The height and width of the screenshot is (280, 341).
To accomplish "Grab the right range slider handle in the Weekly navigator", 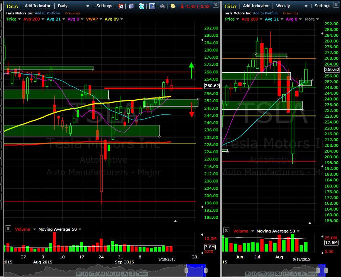I will [x=326, y=270].
